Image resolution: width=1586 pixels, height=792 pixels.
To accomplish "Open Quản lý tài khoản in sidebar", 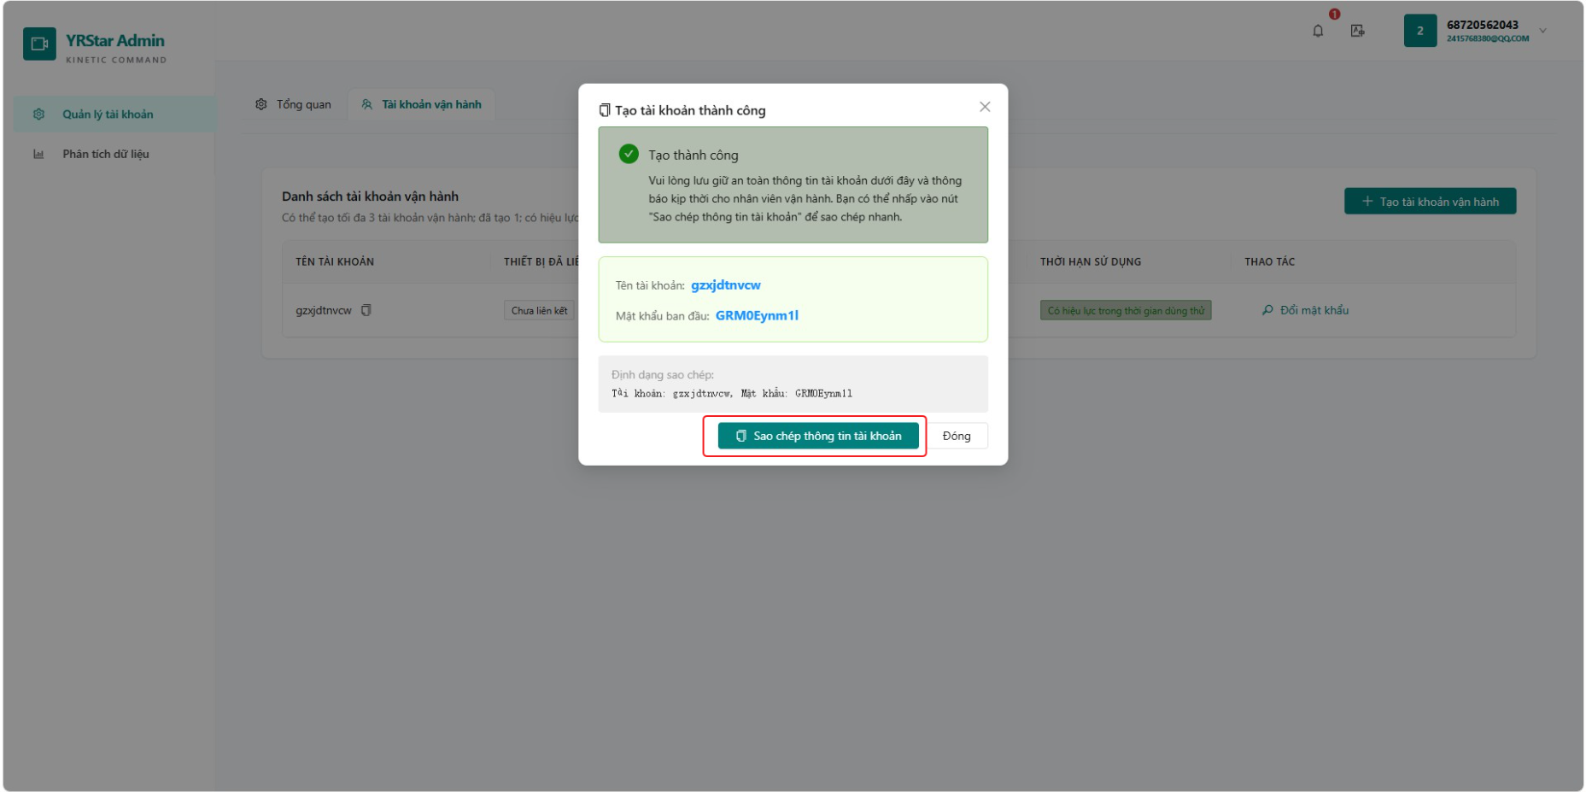I will tap(115, 114).
